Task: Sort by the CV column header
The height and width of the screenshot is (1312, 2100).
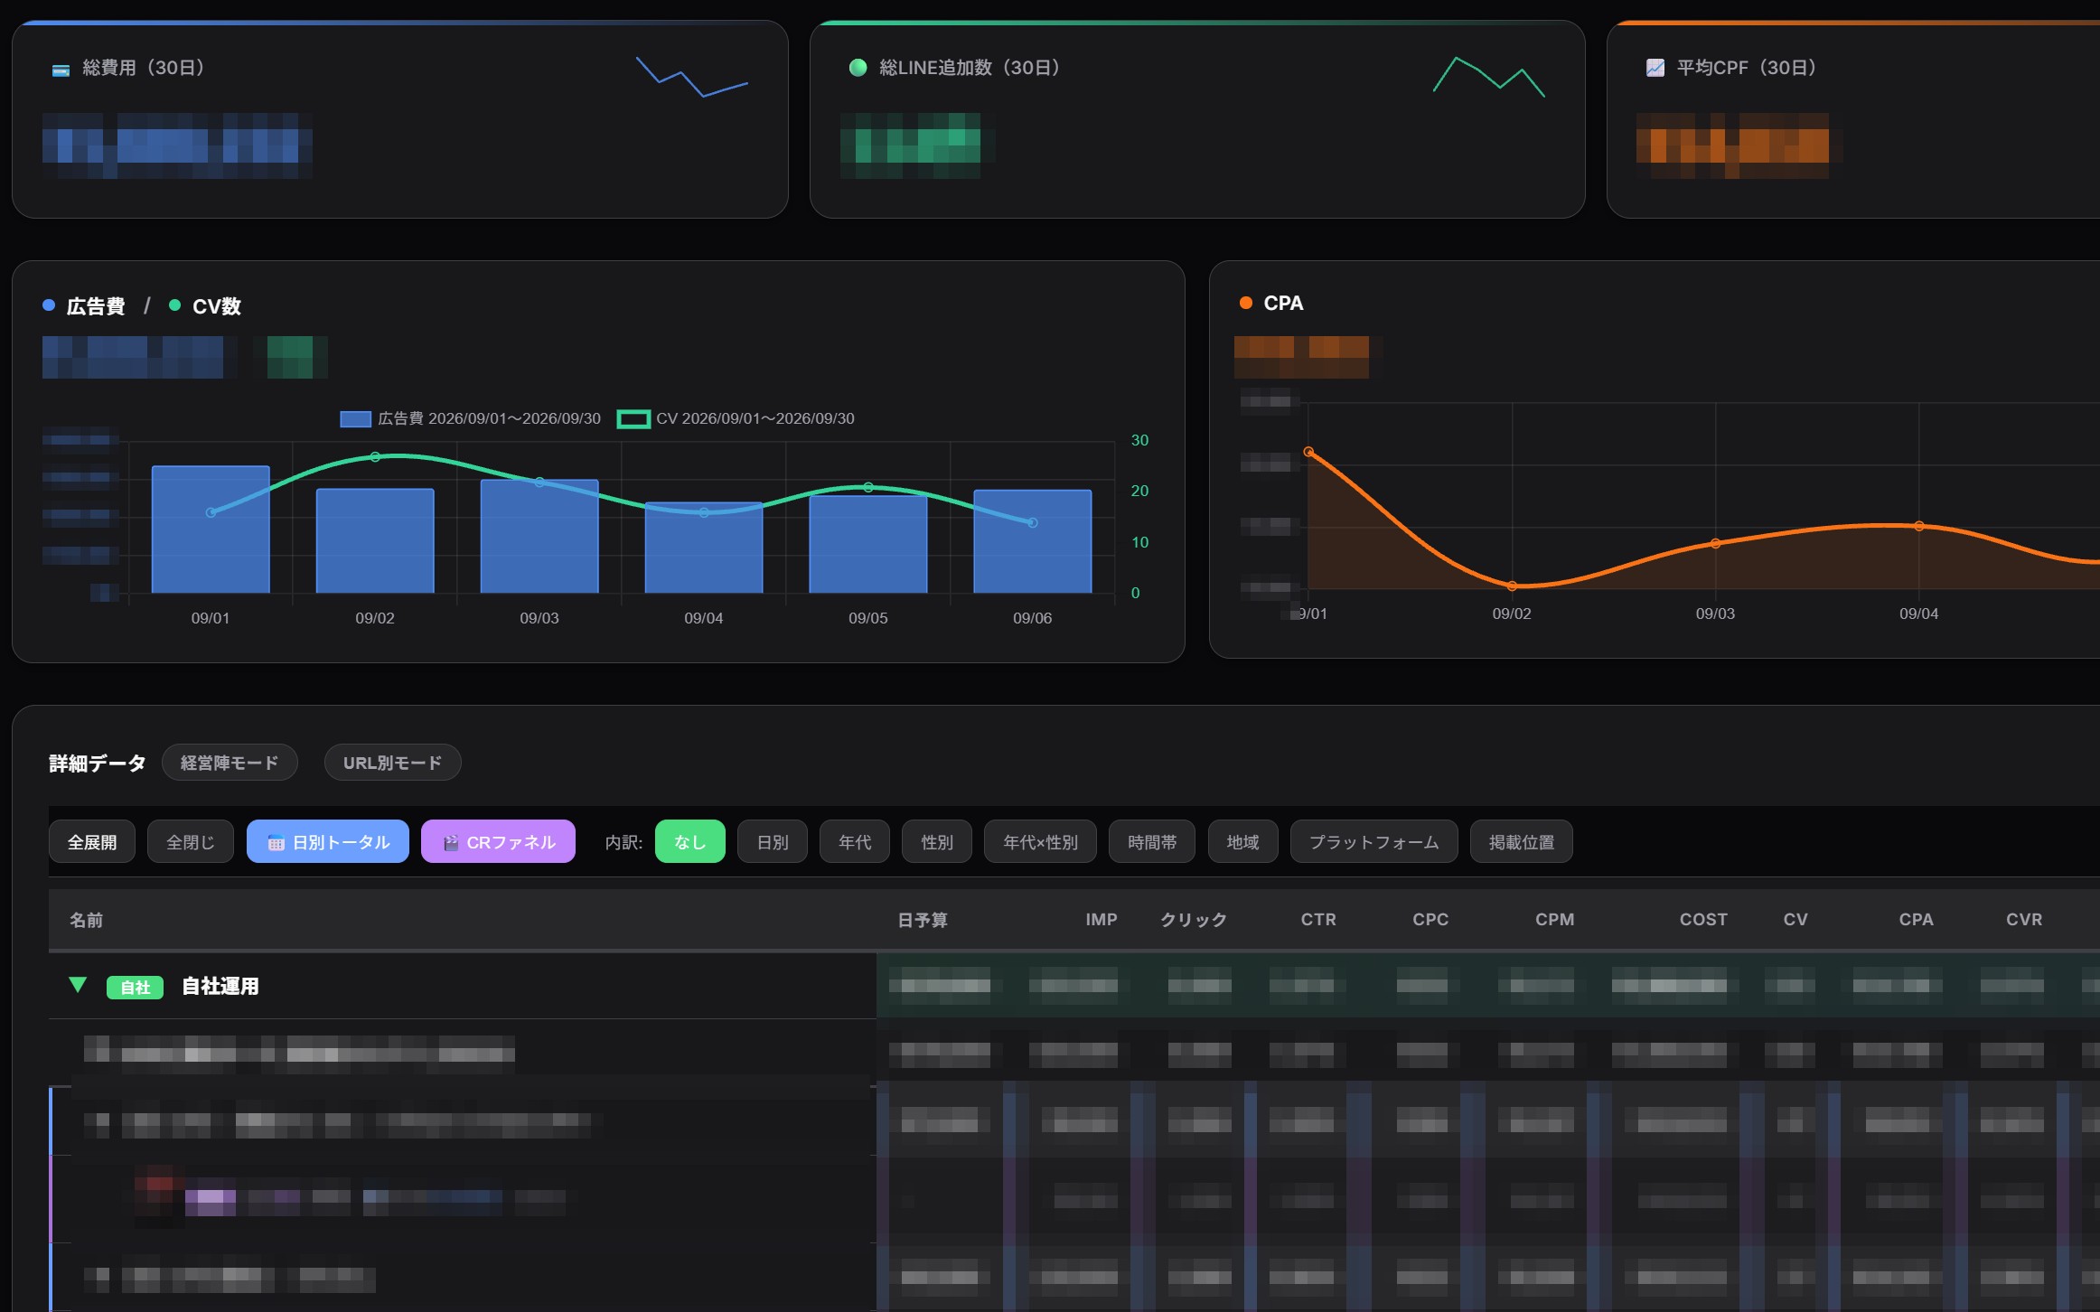Action: (x=1795, y=920)
